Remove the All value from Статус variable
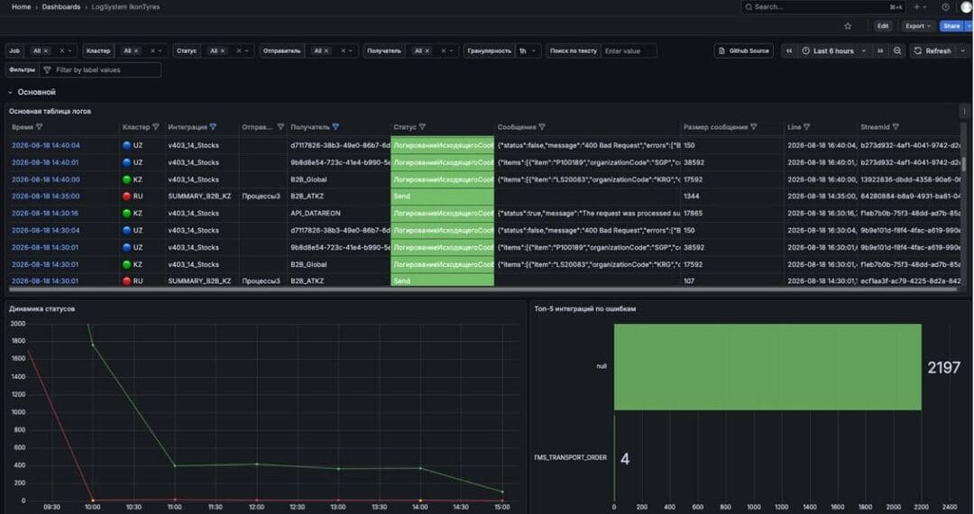 click(x=223, y=50)
